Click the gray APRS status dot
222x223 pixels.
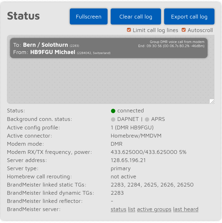coord(147,119)
